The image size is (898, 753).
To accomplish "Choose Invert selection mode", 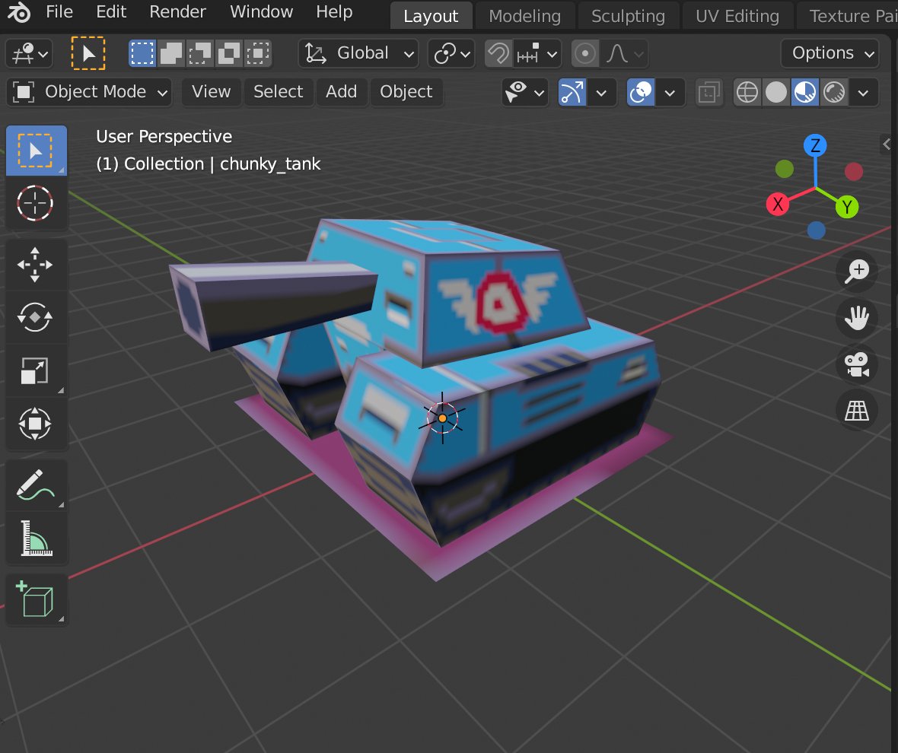I will (x=229, y=53).
